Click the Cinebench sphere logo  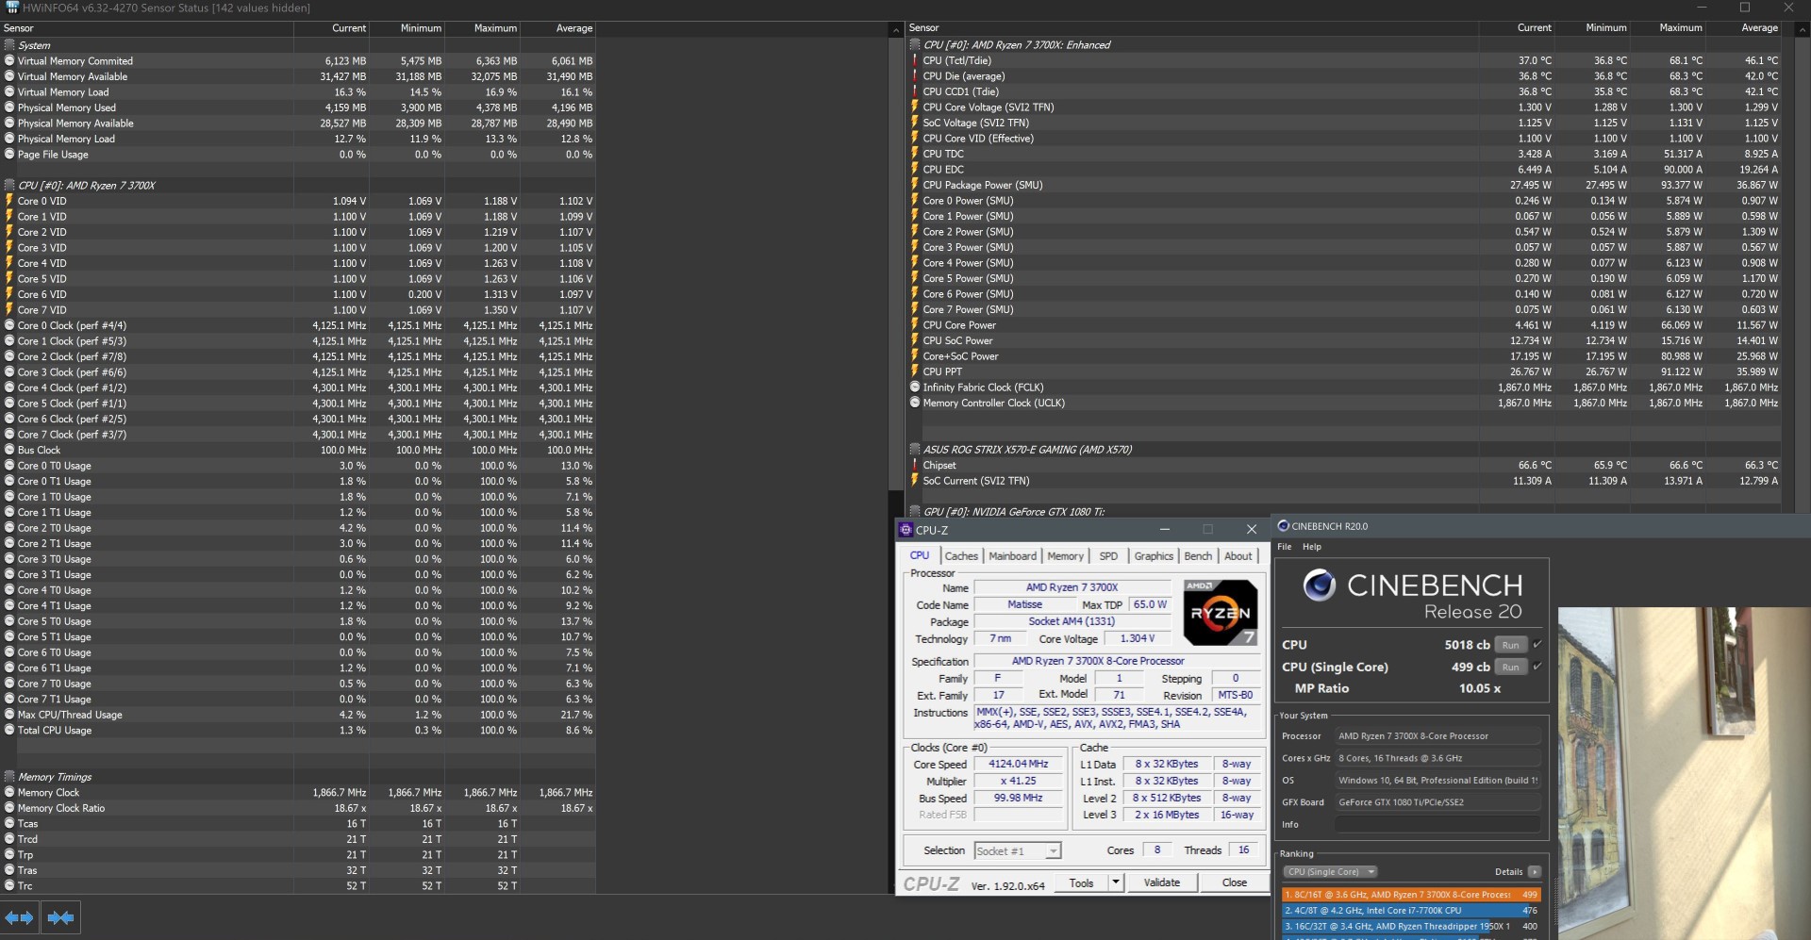coord(1320,585)
